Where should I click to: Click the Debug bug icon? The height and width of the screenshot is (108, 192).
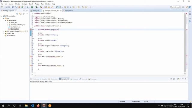pyautogui.click(x=27, y=7)
